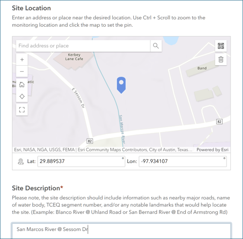The height and width of the screenshot is (239, 243).
Task: Open the Powered by Esri link
Action: tap(212, 150)
